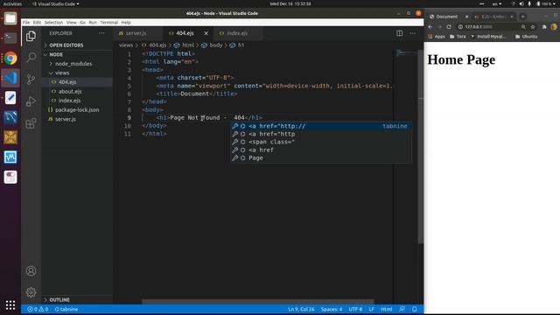Viewport: 560px width, 315px height.
Task: Open Terminal menu
Action: pos(108,23)
